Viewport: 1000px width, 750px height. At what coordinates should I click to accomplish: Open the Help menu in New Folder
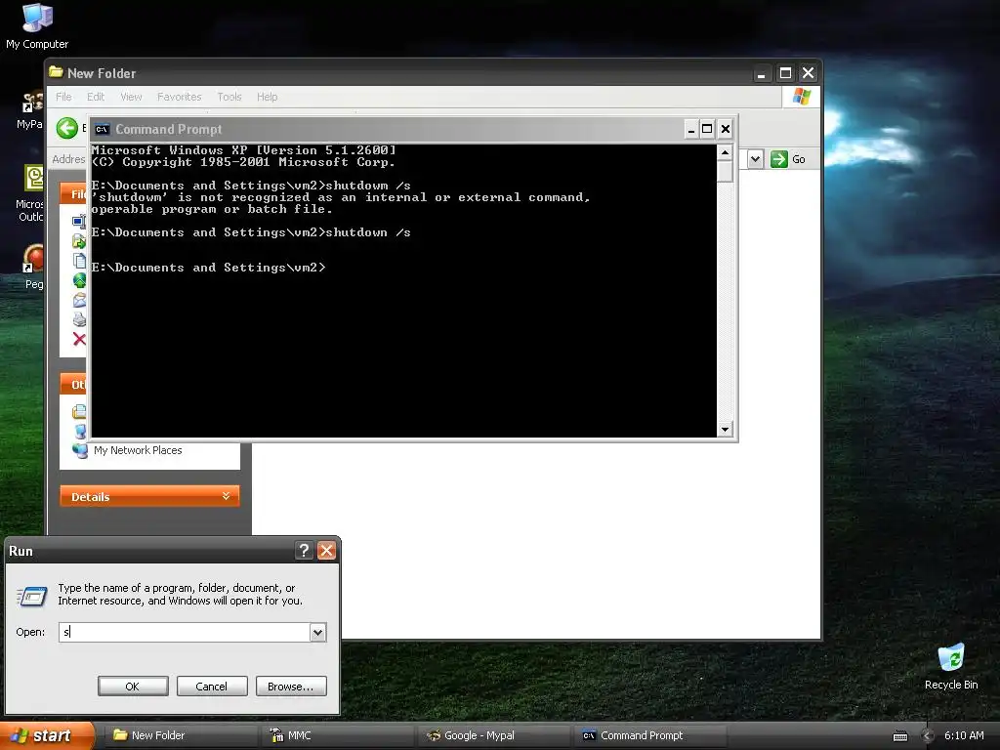[268, 97]
